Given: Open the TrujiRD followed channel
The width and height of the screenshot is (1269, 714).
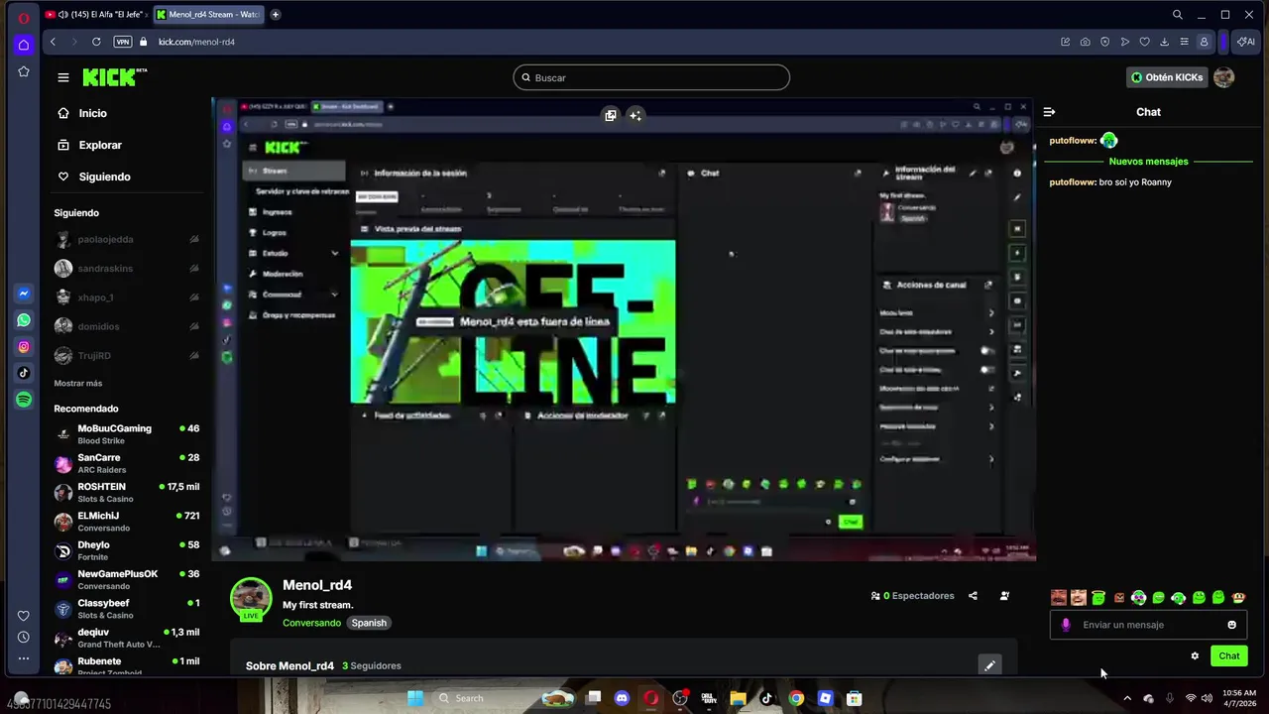Looking at the screenshot, I should pyautogui.click(x=127, y=355).
